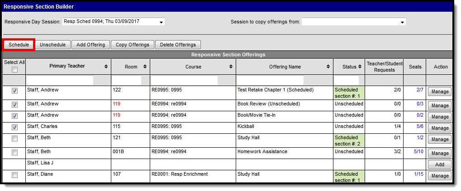
Task: Uncheck the Book Review (Unscheduled) row checkbox
Action: point(14,105)
